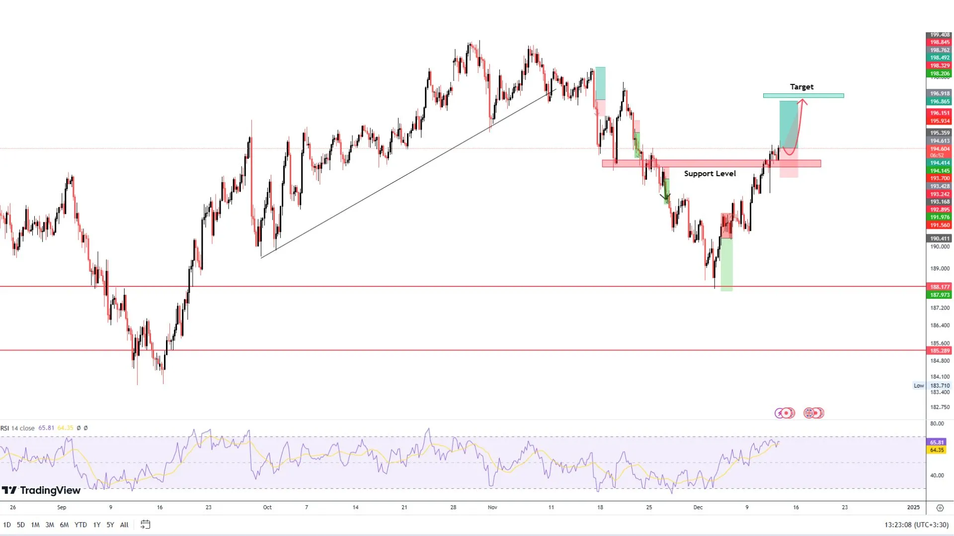Set chart range to 1D

coord(7,525)
